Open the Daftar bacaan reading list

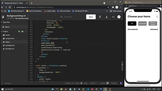[116, 11]
